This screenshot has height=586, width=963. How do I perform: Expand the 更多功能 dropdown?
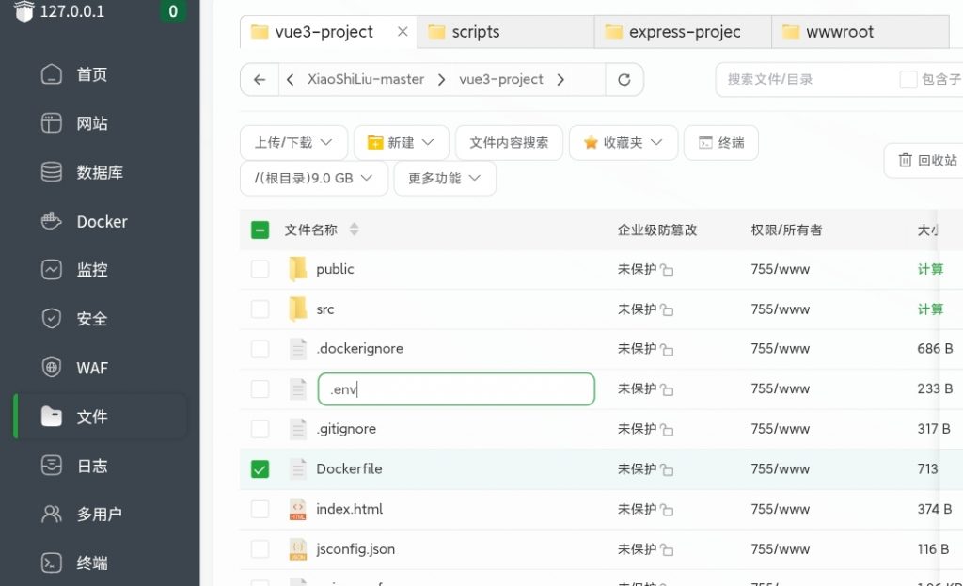click(445, 178)
